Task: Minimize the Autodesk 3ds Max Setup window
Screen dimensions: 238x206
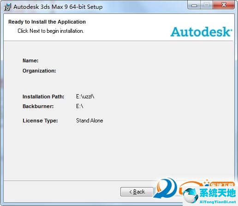Action: 194,5
